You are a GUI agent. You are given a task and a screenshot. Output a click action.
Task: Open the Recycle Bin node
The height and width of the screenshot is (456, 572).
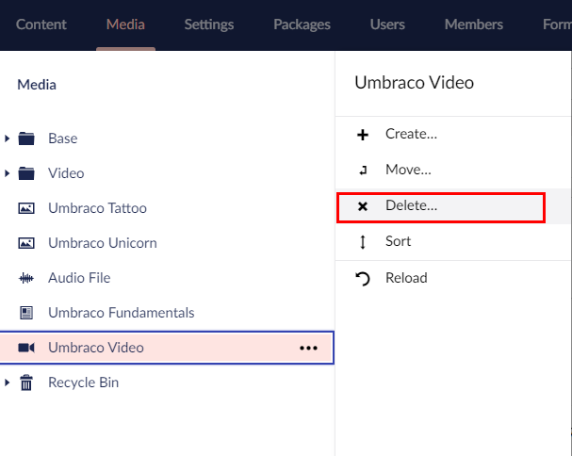83,383
